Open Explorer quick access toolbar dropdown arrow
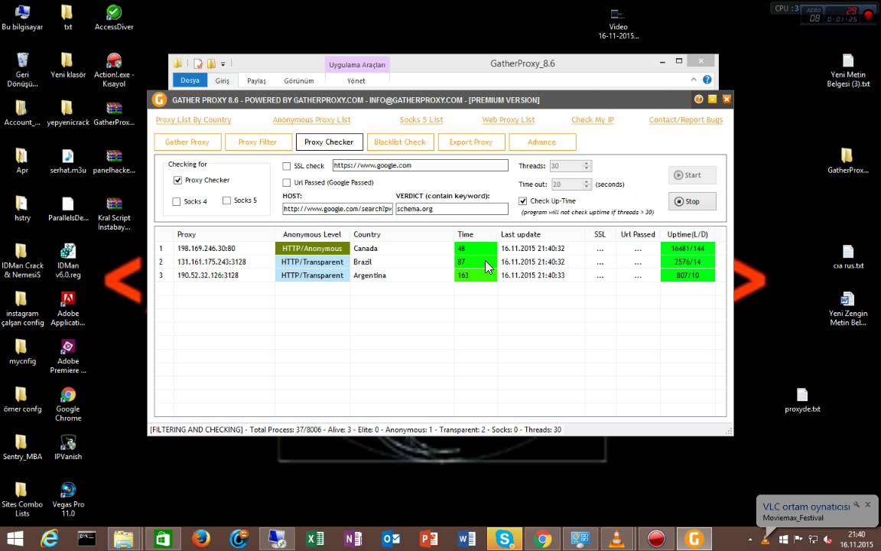The height and width of the screenshot is (551, 881). click(x=223, y=64)
